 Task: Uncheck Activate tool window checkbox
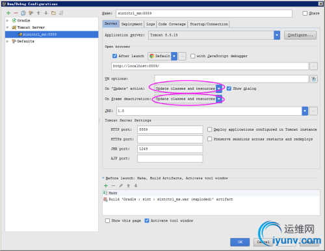click(x=147, y=220)
